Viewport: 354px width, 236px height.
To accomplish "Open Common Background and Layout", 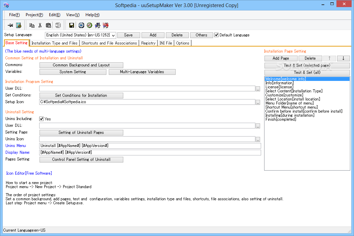I will (x=81, y=65).
